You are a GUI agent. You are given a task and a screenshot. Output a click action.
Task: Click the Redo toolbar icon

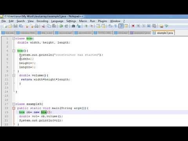click(66, 26)
